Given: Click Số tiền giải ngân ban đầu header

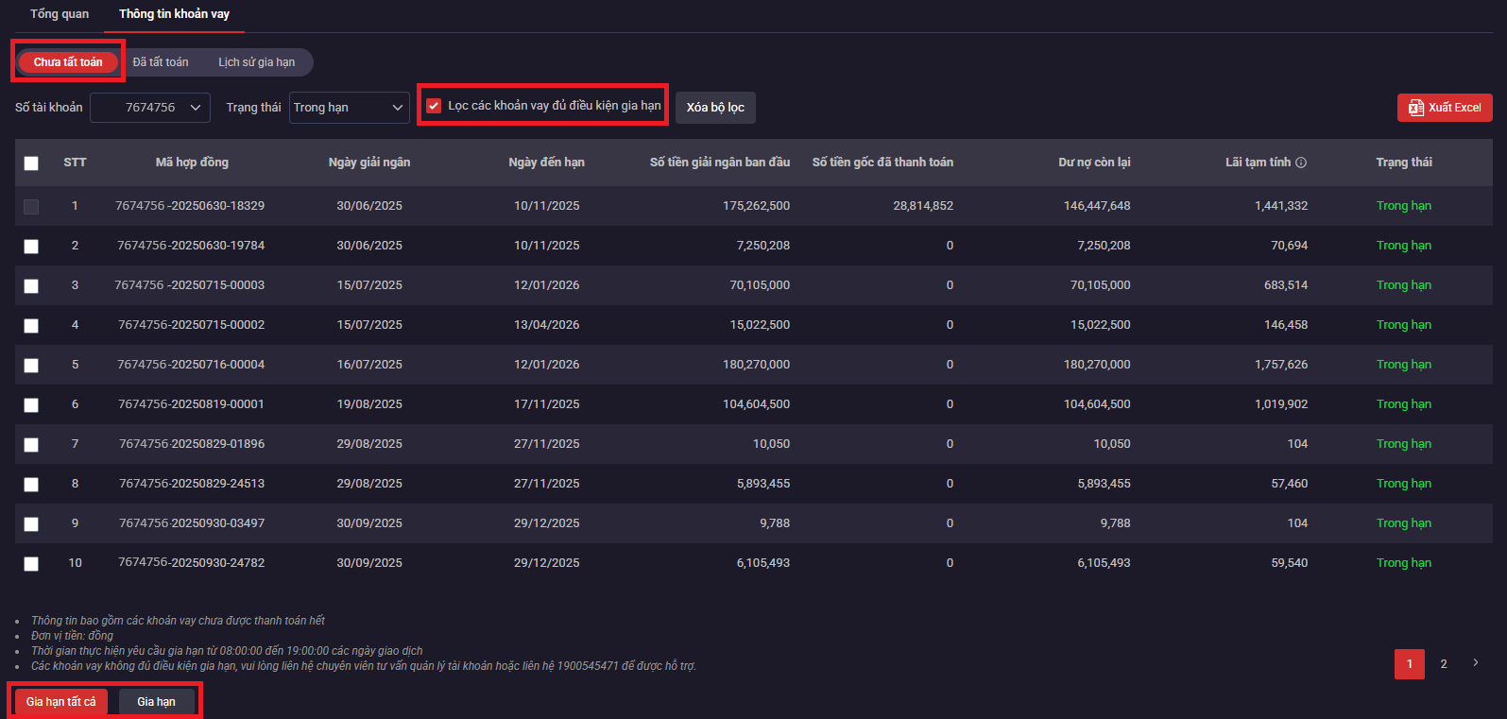Looking at the screenshot, I should (720, 163).
